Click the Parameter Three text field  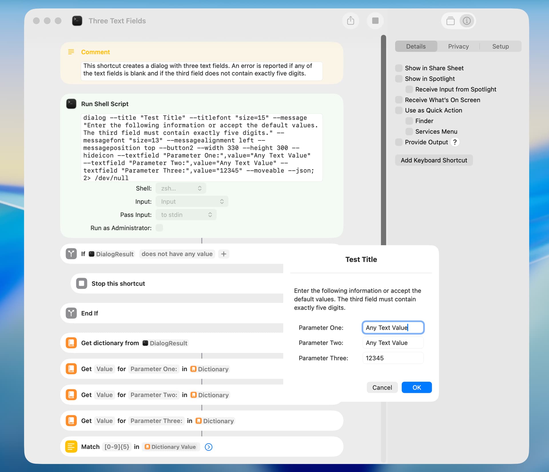click(x=393, y=358)
